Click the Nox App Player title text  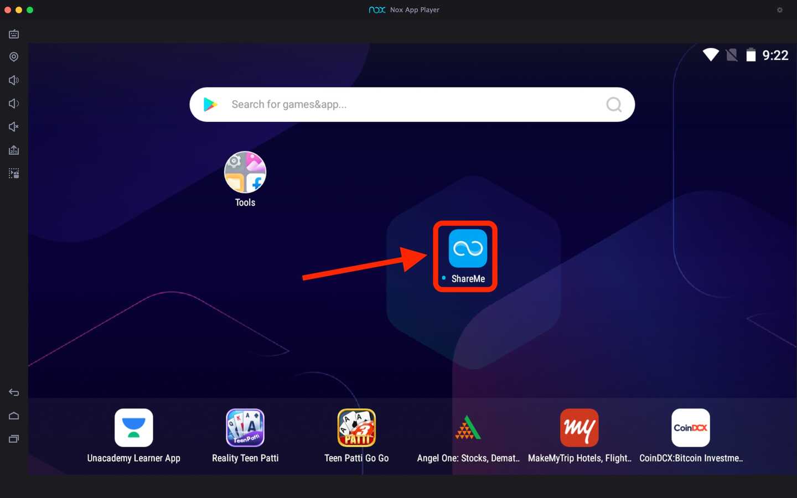coord(415,10)
